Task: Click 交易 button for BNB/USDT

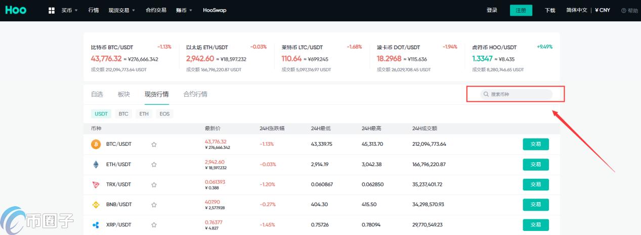Action: point(536,205)
